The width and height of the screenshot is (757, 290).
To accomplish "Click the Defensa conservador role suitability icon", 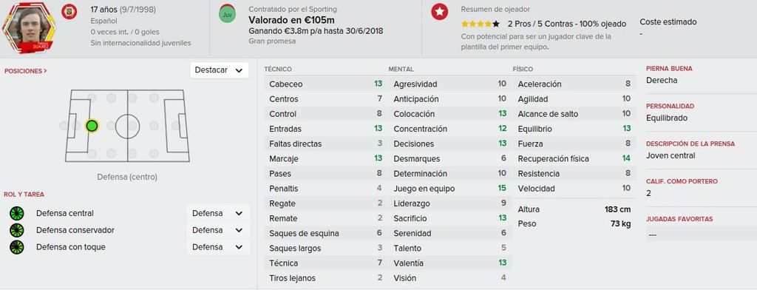I will click(x=17, y=230).
